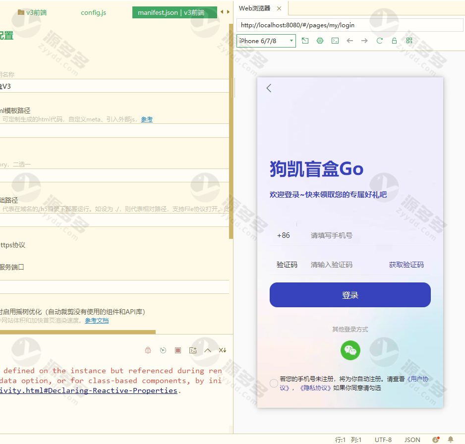The height and width of the screenshot is (444, 465).
Task: Open the browser settings gear icon
Action: tap(320, 41)
